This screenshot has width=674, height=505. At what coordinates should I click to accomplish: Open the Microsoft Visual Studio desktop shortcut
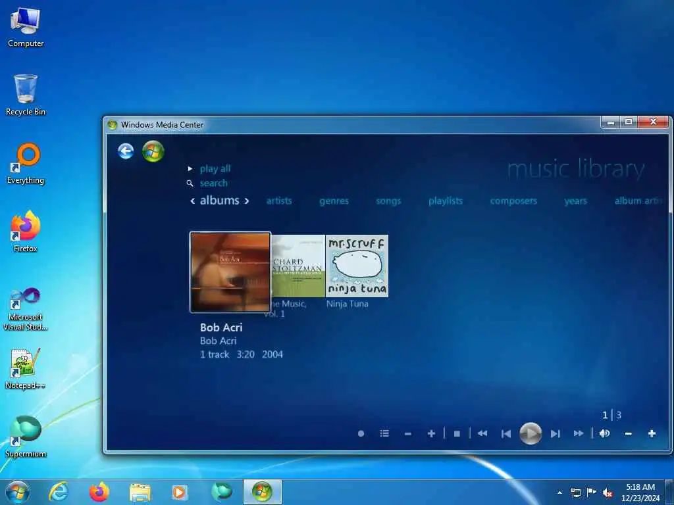[26, 309]
